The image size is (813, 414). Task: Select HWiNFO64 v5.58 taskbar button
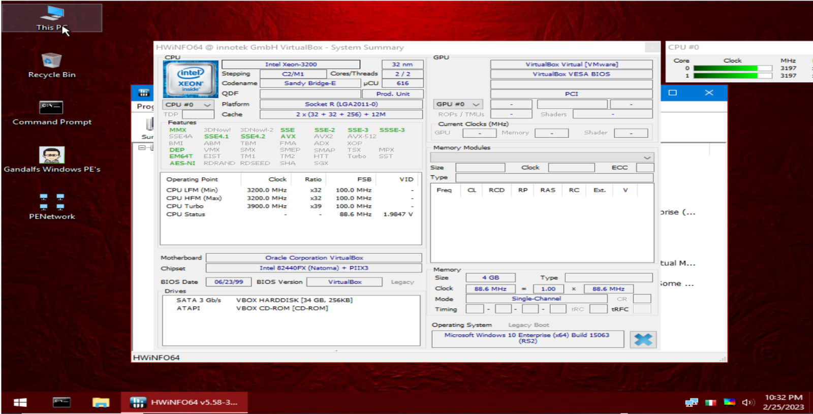pos(184,402)
